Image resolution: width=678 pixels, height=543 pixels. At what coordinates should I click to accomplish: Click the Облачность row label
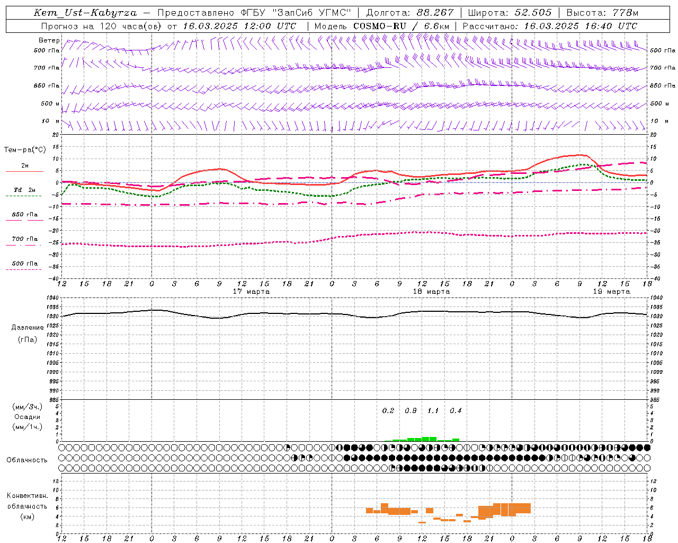tap(27, 460)
